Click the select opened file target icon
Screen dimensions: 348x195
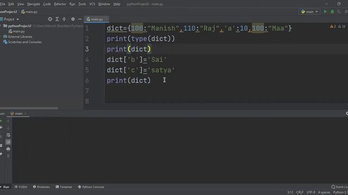point(50,19)
